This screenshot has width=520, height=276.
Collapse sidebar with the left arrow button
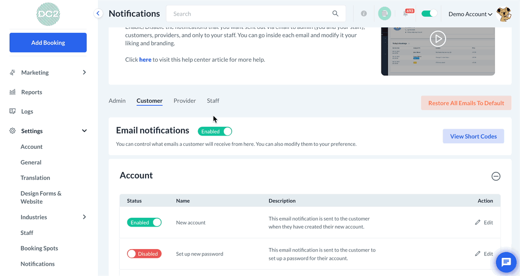(x=98, y=14)
